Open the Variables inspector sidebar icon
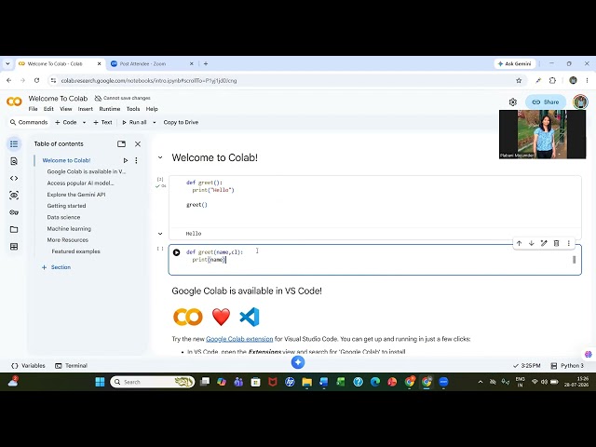The width and height of the screenshot is (596, 447). pos(14,196)
